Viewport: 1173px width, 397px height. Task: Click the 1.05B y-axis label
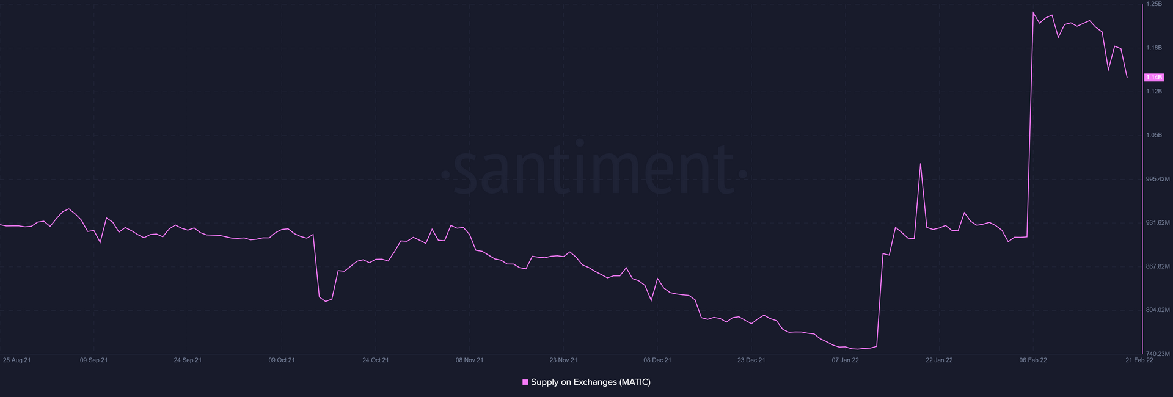[x=1153, y=135]
